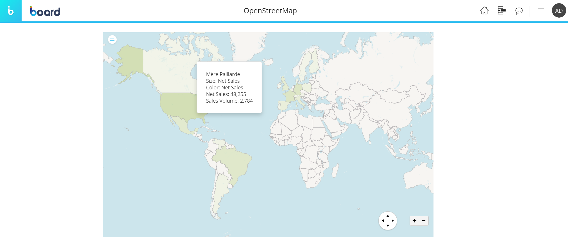Viewport: 568px width, 252px height.
Task: Click the Home icon in the header
Action: pyautogui.click(x=484, y=11)
